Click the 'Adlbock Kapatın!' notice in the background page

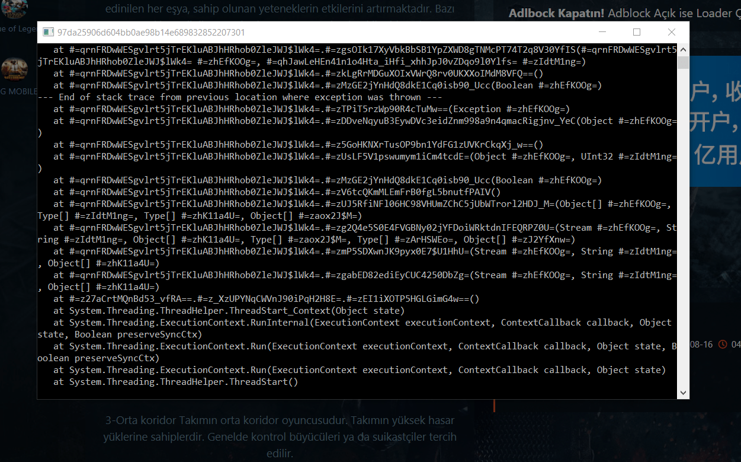pos(624,12)
